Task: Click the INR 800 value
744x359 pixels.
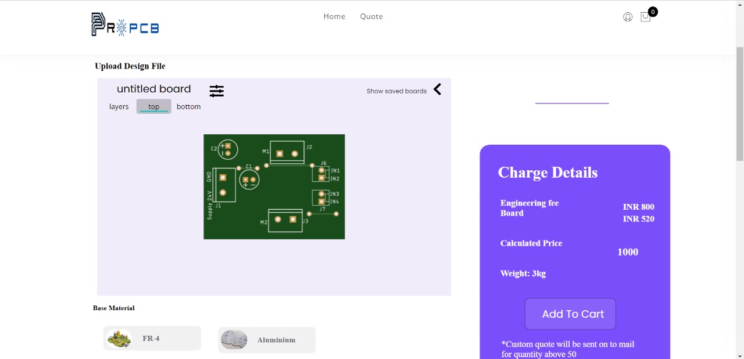Action: pos(639,207)
